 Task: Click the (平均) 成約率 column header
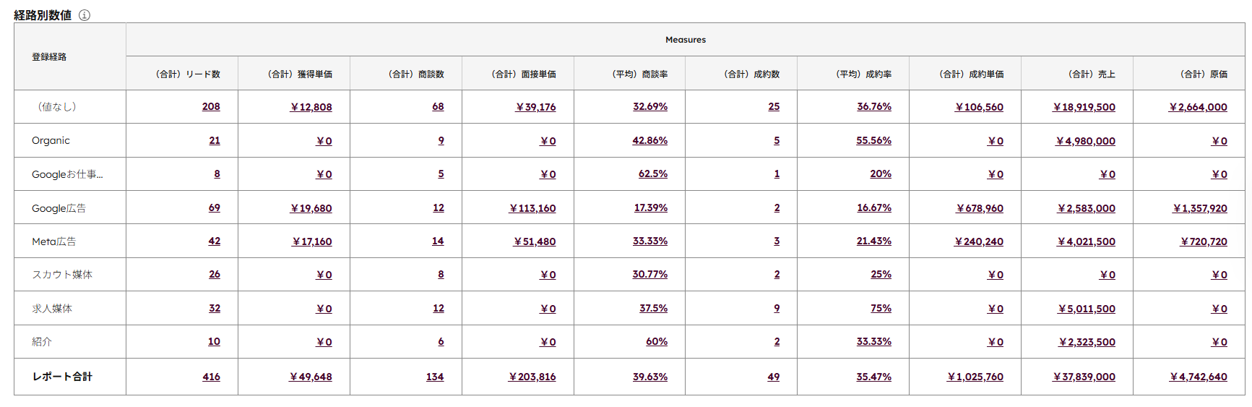(863, 74)
